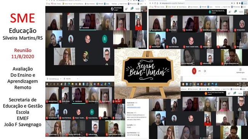Open the chat icon beside the 14:20 clock
Image resolution: width=248 pixels, height=139 pixels.
click(132, 9)
